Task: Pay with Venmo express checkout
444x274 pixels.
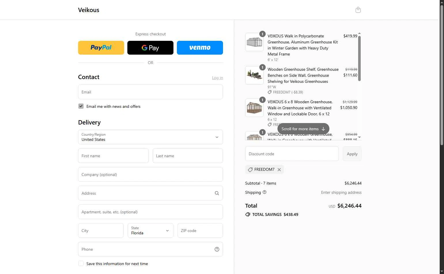Action: (200, 48)
